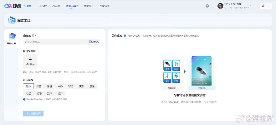Switch to the 工作台 tab
This screenshot has height=125, width=276.
pos(43,6)
